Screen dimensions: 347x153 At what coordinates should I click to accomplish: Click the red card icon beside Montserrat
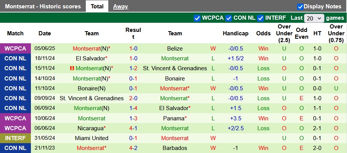click(x=72, y=68)
